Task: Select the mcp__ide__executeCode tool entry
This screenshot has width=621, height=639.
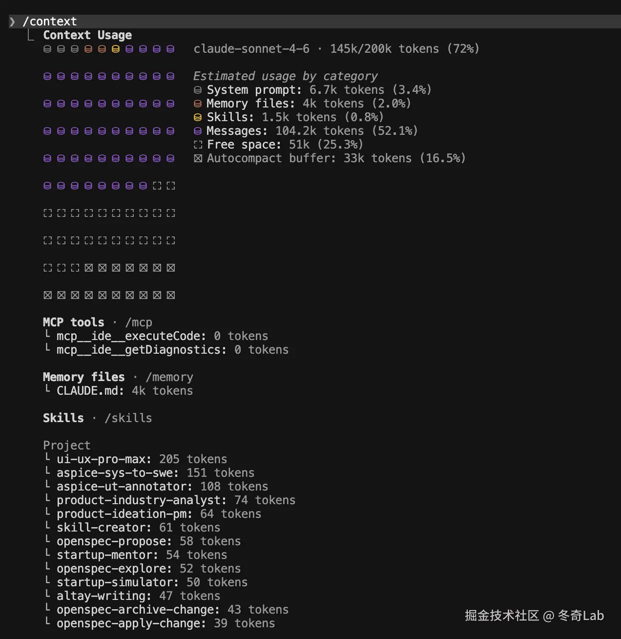Action: pyautogui.click(x=131, y=336)
